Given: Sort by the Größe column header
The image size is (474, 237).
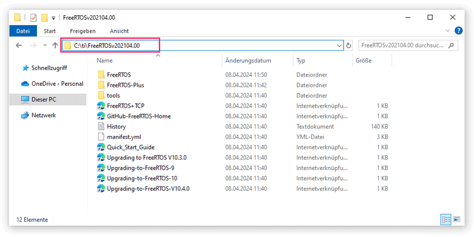Looking at the screenshot, I should click(x=364, y=61).
